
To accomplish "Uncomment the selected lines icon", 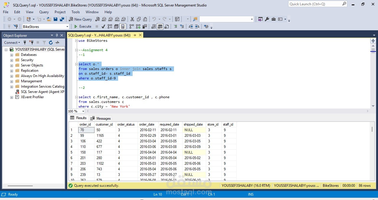I will pyautogui.click(x=182, y=26).
